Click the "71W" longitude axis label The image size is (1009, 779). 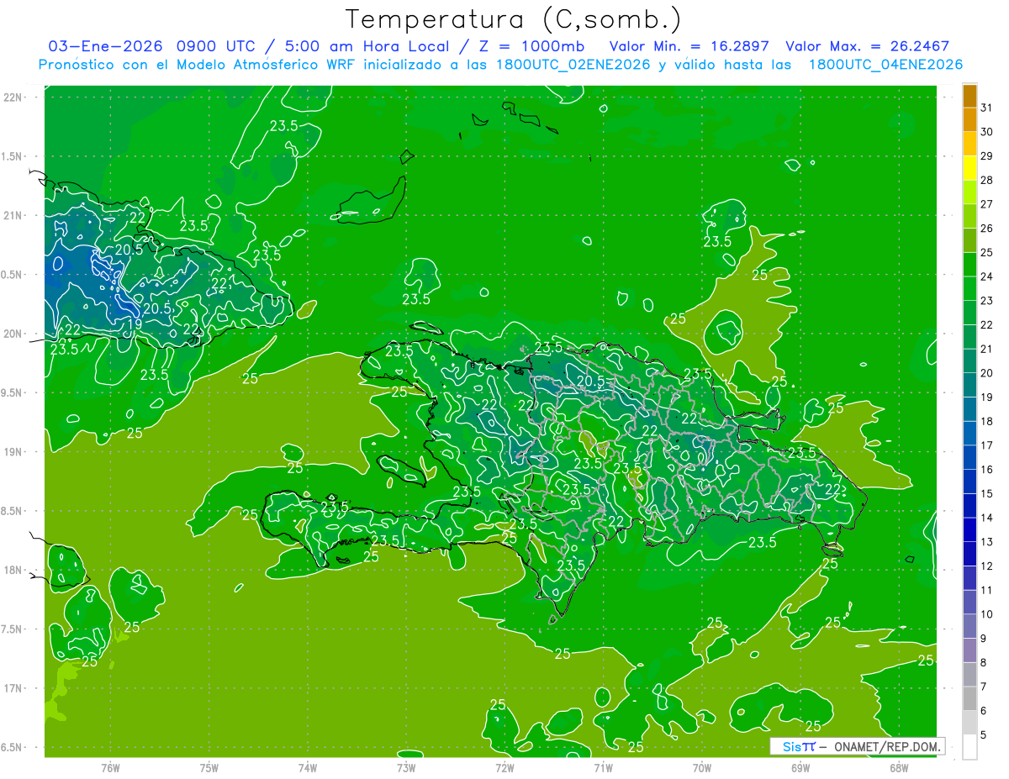(x=603, y=767)
